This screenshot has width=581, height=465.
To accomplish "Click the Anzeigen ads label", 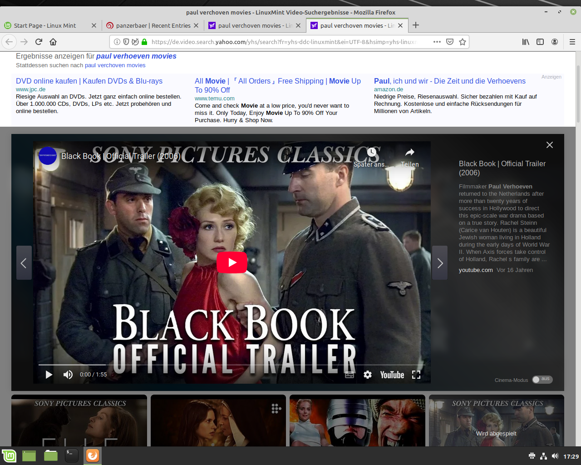I will pyautogui.click(x=551, y=77).
